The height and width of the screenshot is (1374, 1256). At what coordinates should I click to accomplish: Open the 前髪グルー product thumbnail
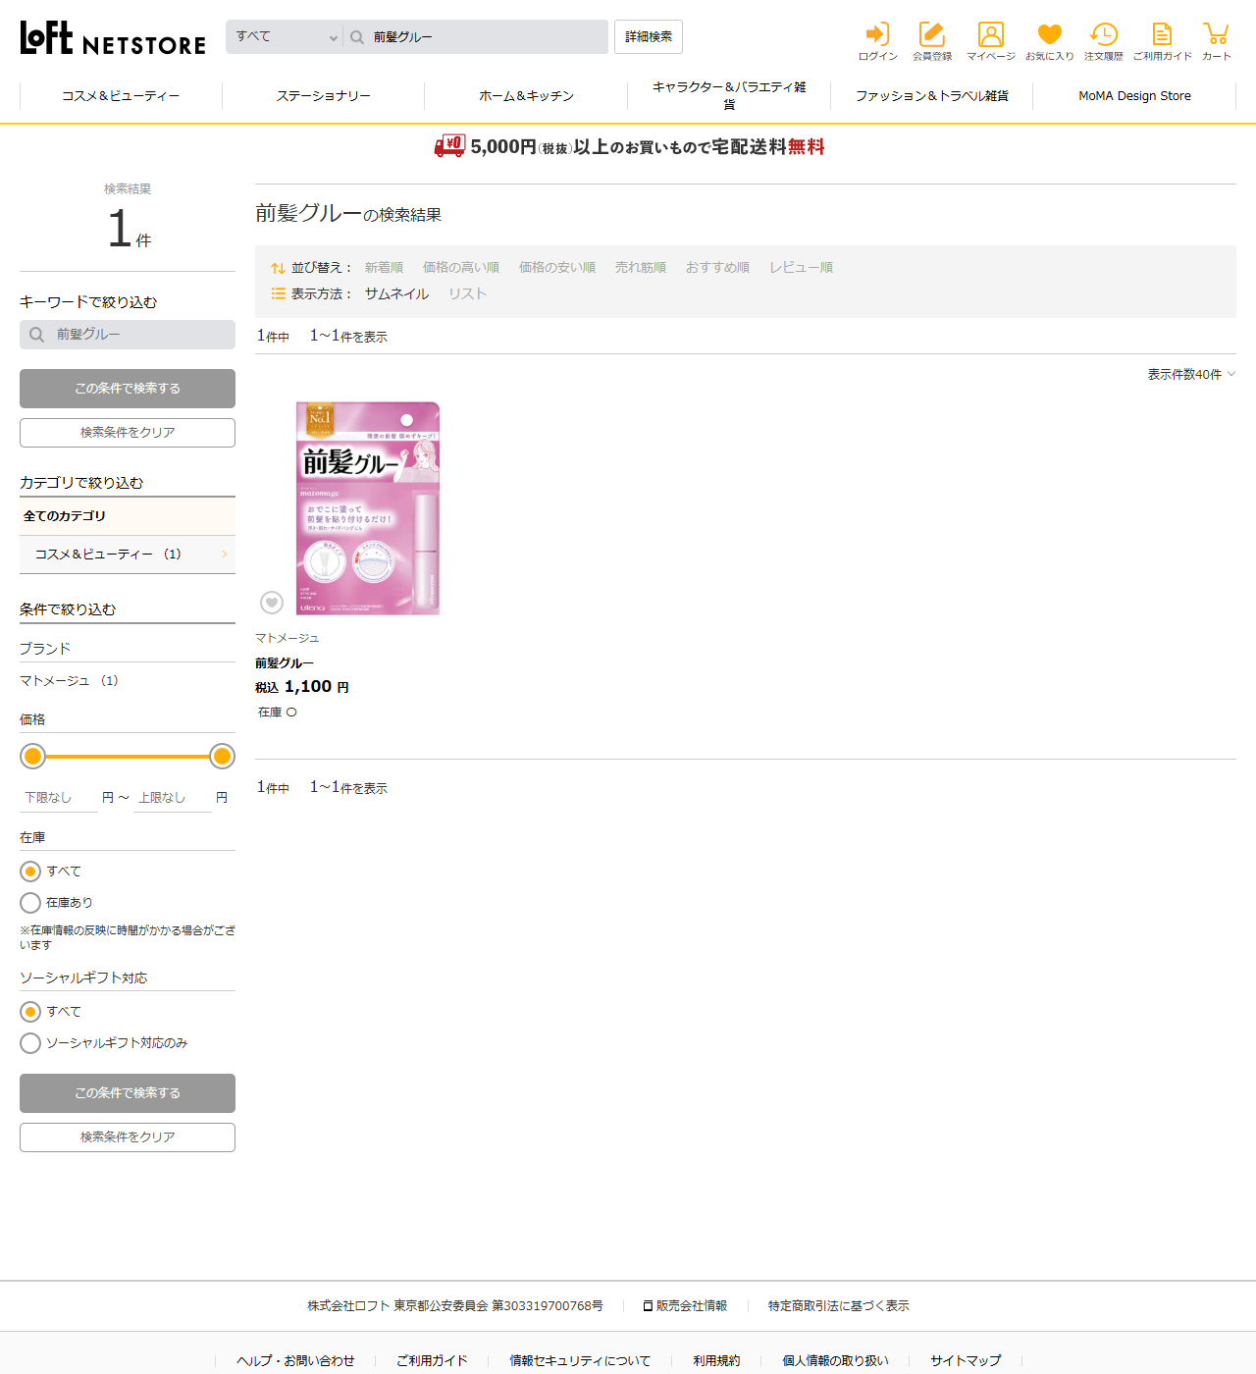(x=368, y=508)
